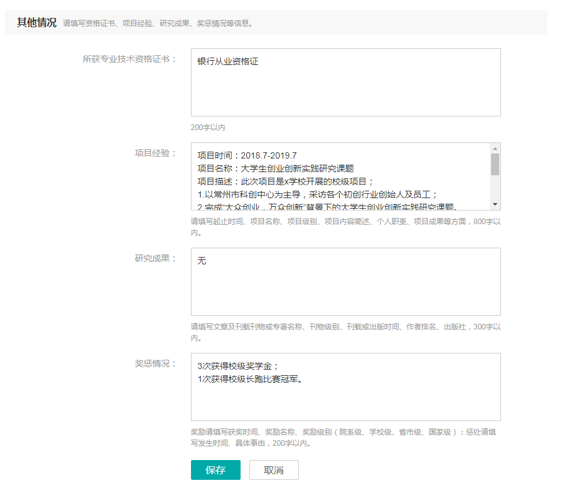563x504 pixels.
Task: Focus the 奖惩情况 text area
Action: [x=345, y=399]
